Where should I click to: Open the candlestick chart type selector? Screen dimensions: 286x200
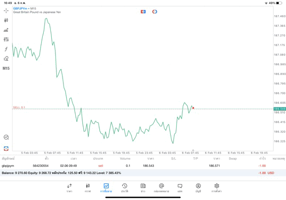pyautogui.click(x=6, y=20)
